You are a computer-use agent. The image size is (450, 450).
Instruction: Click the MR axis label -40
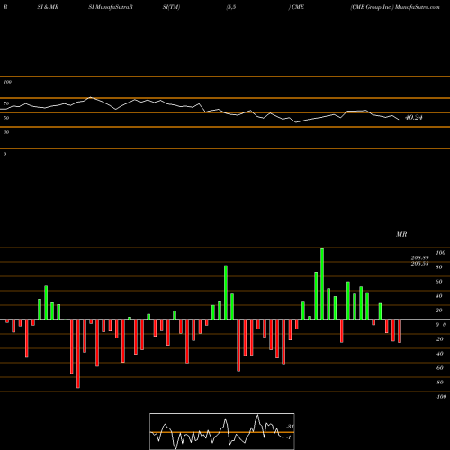[439, 354]
